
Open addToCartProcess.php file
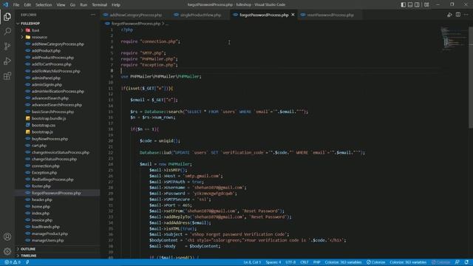(51, 64)
